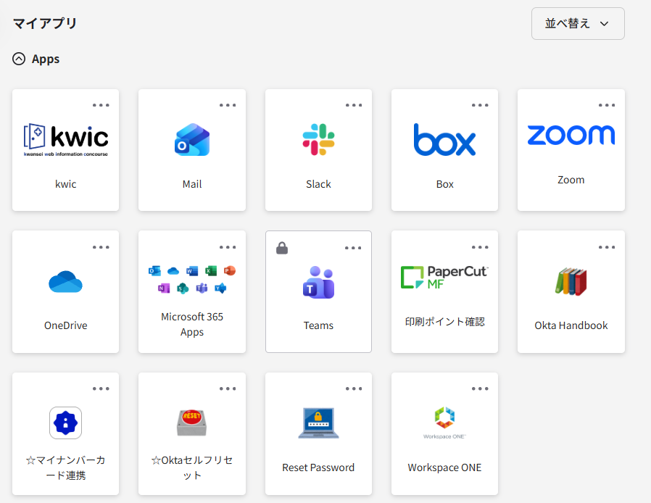Open the 並べ替え sort dropdown
The width and height of the screenshot is (651, 503).
(x=578, y=24)
